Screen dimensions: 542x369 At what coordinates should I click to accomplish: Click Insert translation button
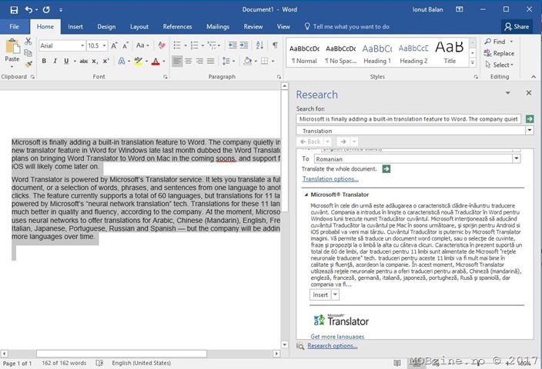(320, 294)
